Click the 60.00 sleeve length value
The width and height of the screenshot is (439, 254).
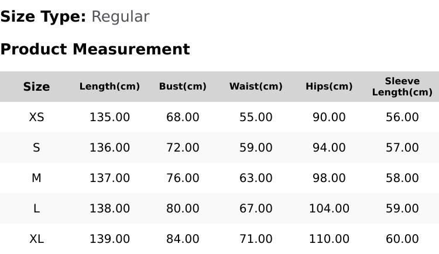[x=402, y=239]
